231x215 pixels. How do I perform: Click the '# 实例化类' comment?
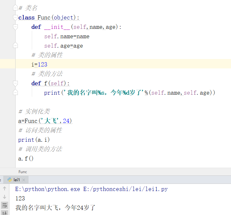tap(34, 111)
